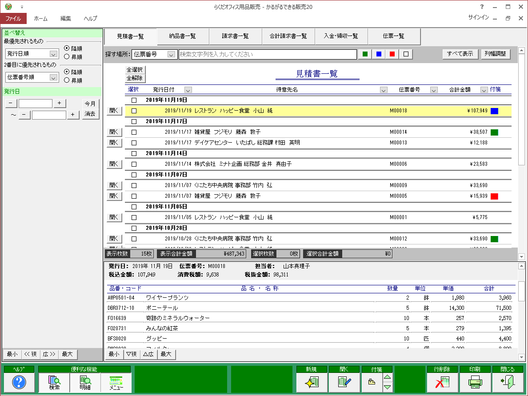Select 降順 for first sort priority
This screenshot has width=528, height=396.
click(67, 48)
